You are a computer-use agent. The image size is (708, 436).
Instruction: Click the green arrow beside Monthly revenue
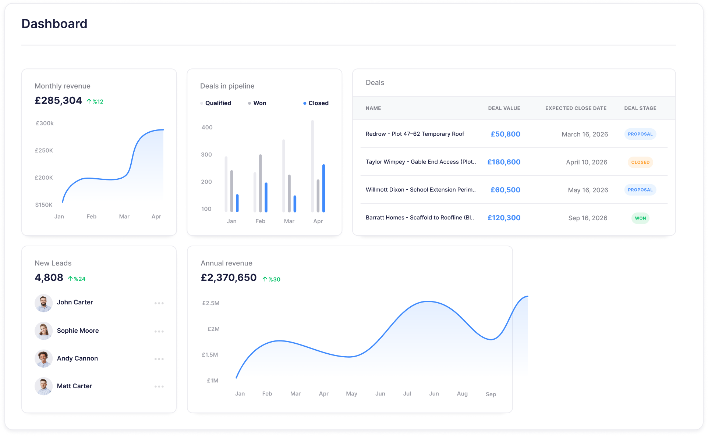(89, 101)
